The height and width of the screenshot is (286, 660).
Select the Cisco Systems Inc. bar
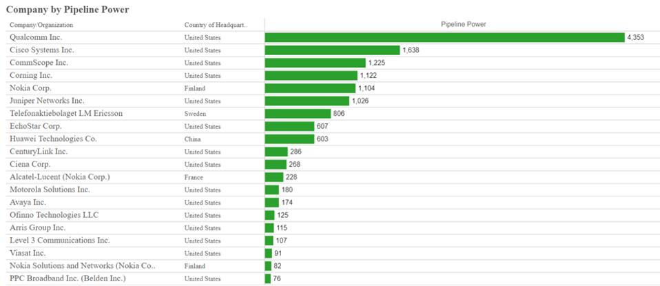tap(332, 50)
